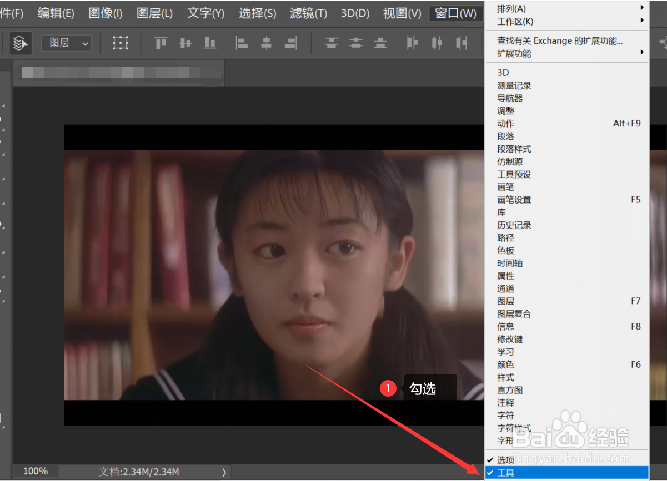Select 测量记录 in window menu
This screenshot has width=667, height=481.
(566, 85)
